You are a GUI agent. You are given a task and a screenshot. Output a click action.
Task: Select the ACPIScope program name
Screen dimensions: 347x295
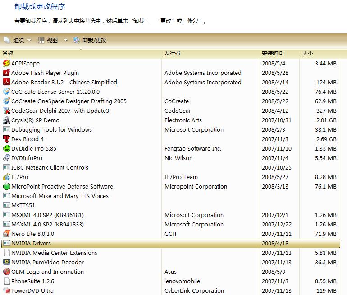(25, 63)
